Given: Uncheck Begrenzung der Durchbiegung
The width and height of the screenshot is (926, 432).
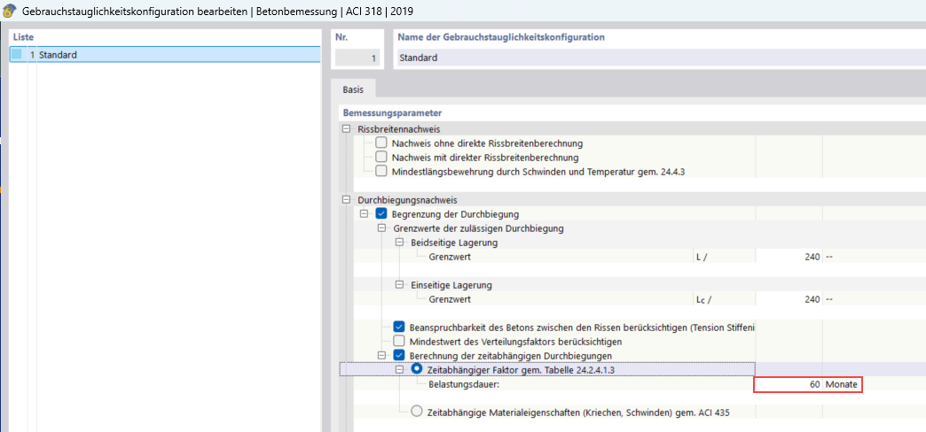Looking at the screenshot, I should (x=381, y=214).
